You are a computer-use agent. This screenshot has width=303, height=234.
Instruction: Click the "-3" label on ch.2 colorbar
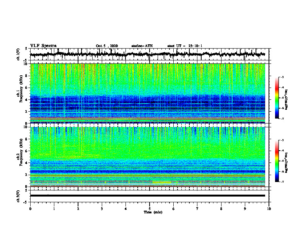pos(282,140)
